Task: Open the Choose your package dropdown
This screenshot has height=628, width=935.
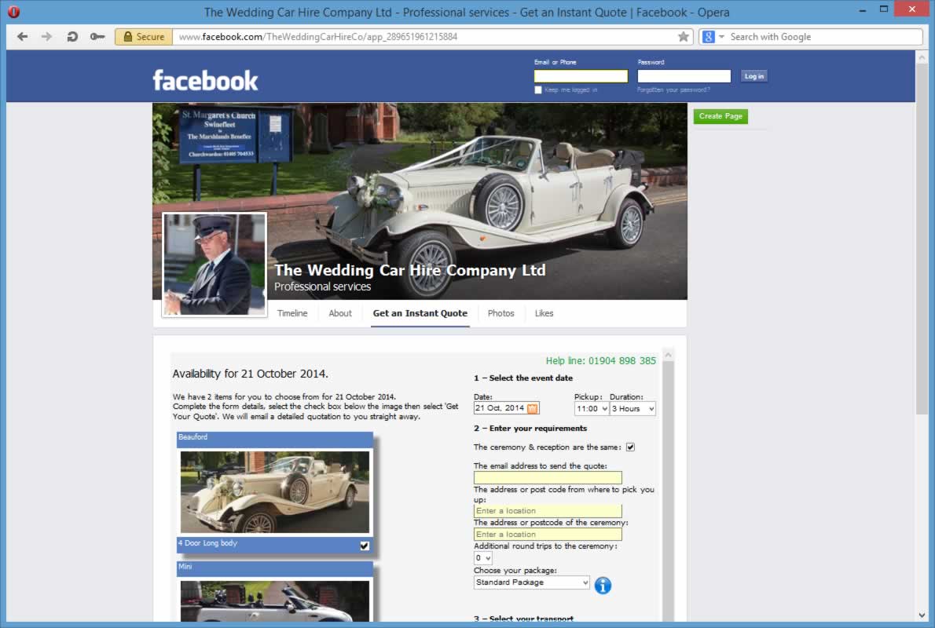Action: tap(531, 582)
